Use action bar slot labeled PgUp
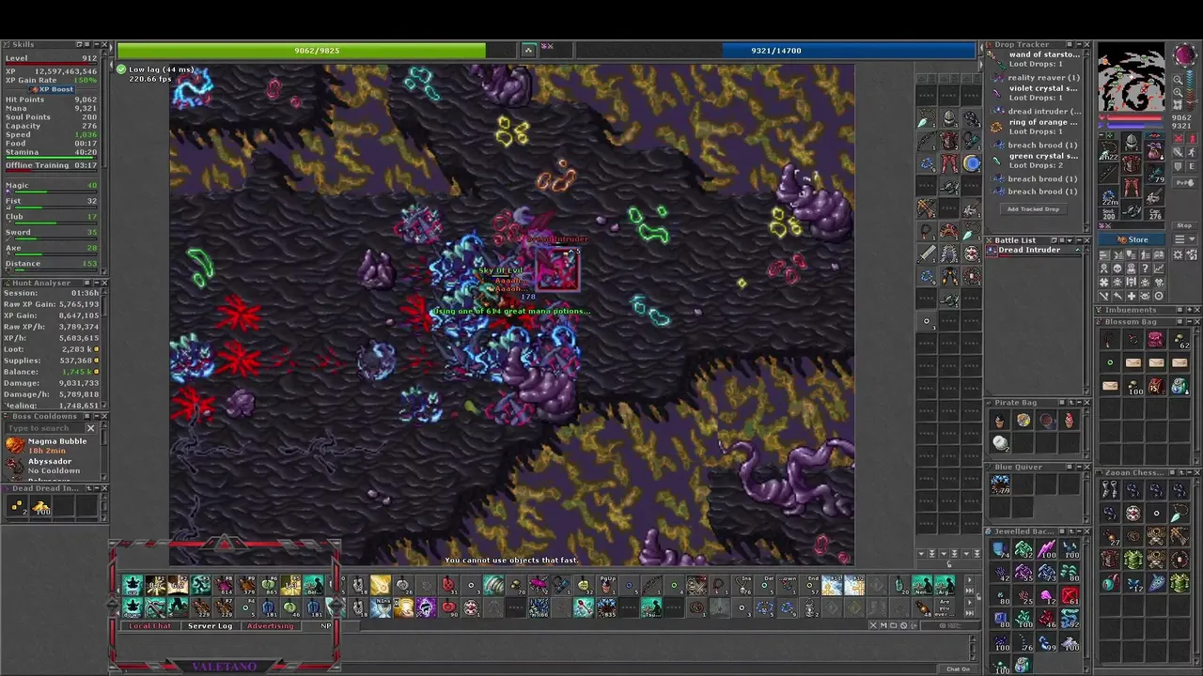 [607, 585]
